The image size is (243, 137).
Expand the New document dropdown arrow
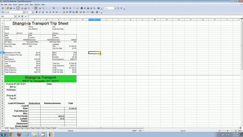[5, 8]
